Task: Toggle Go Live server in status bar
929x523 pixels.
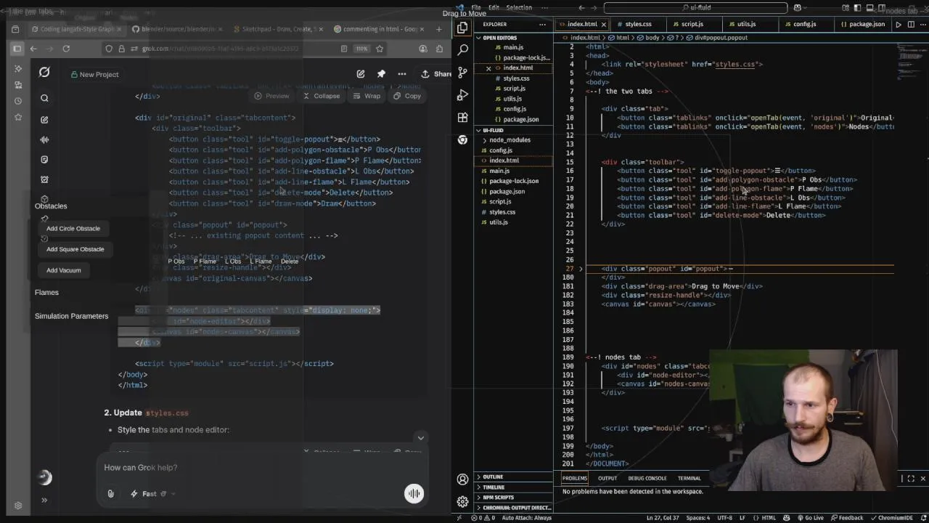Action: 809,518
